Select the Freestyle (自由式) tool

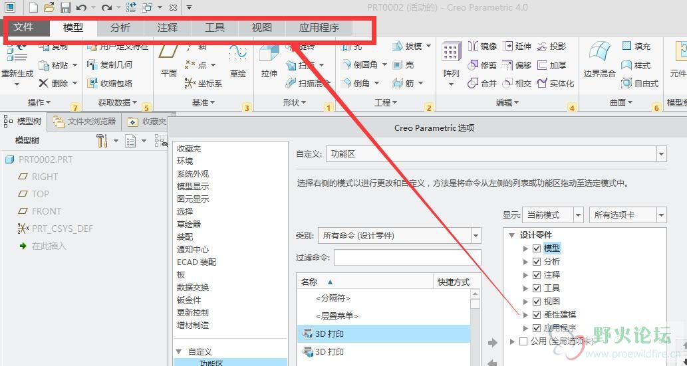[640, 83]
